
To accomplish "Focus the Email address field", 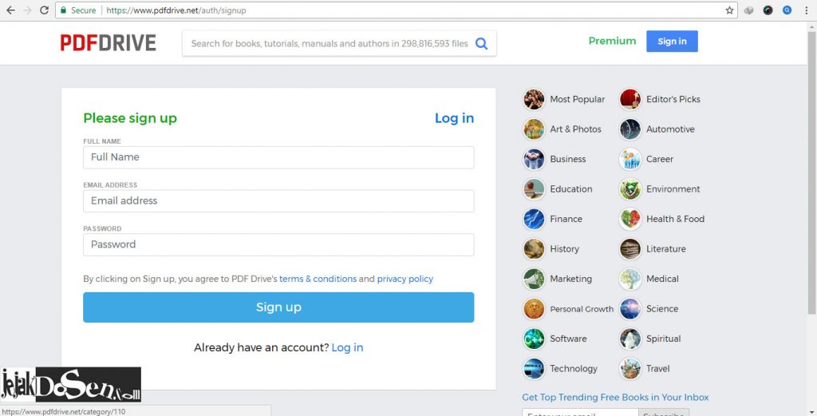I will 278,200.
